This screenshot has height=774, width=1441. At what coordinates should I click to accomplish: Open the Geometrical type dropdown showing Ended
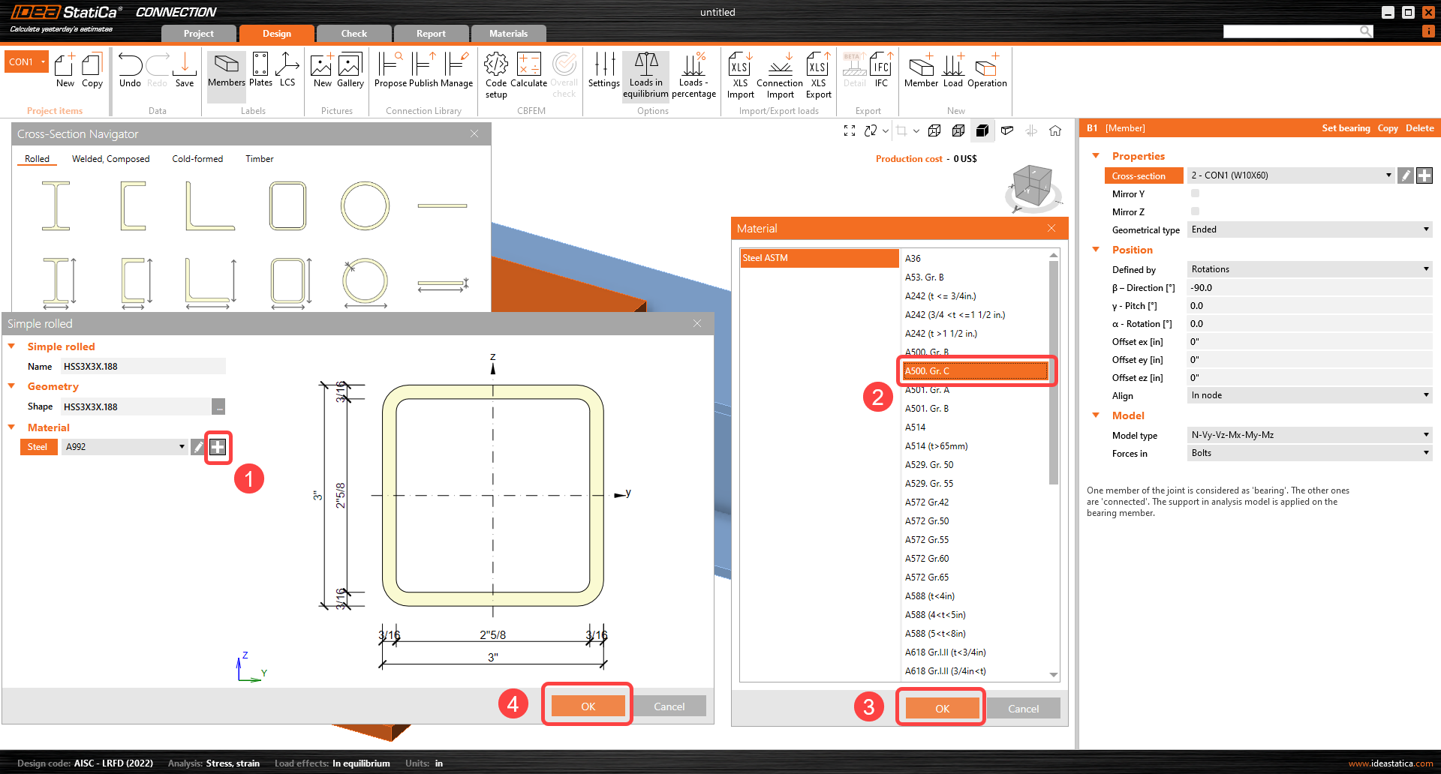point(1425,229)
